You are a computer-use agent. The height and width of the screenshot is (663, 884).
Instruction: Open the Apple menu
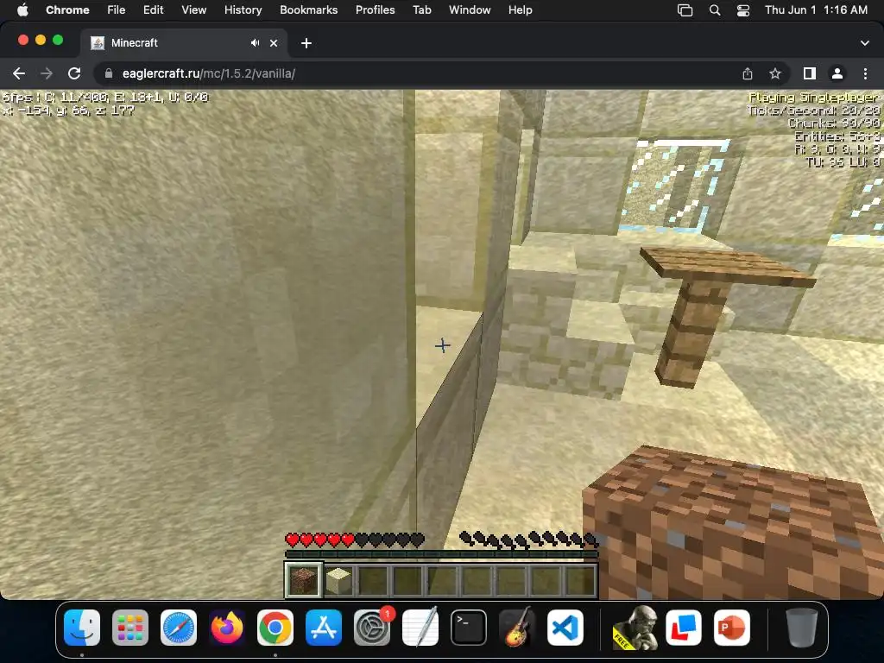pos(22,9)
